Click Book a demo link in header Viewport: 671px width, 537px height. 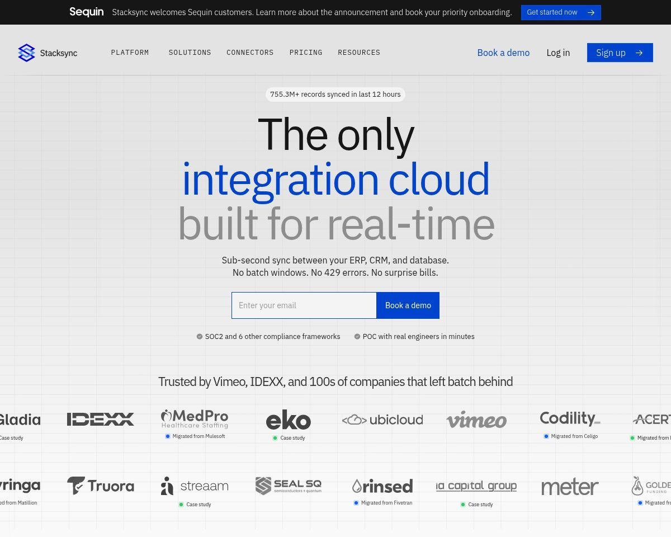click(x=503, y=53)
